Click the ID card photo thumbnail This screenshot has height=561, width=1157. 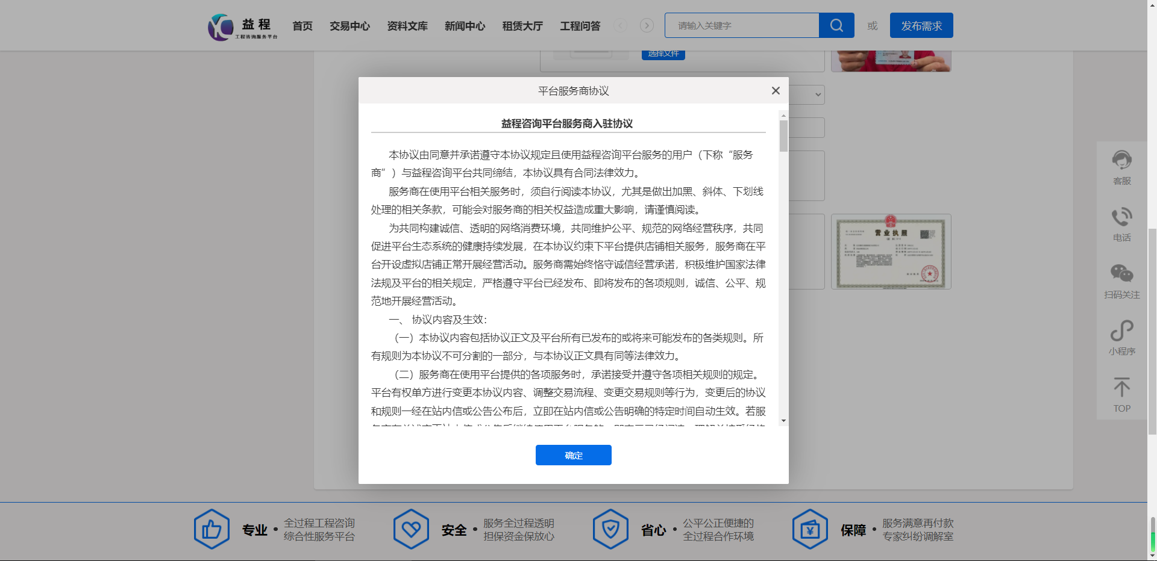(x=891, y=61)
